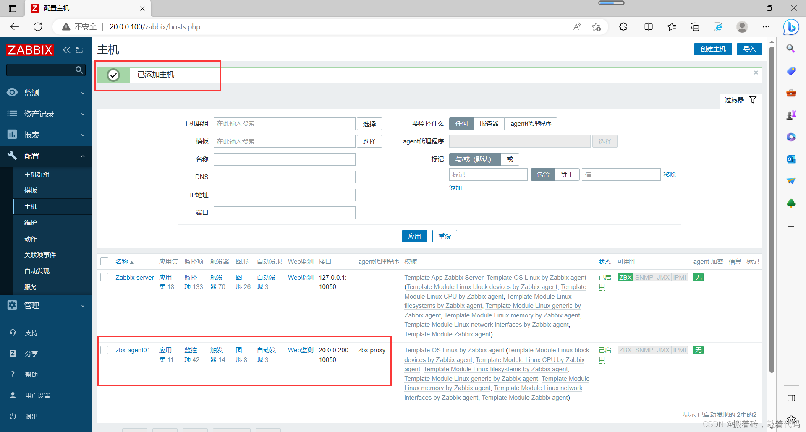Select '任何' monitored-by option
The height and width of the screenshot is (432, 806).
click(x=461, y=124)
